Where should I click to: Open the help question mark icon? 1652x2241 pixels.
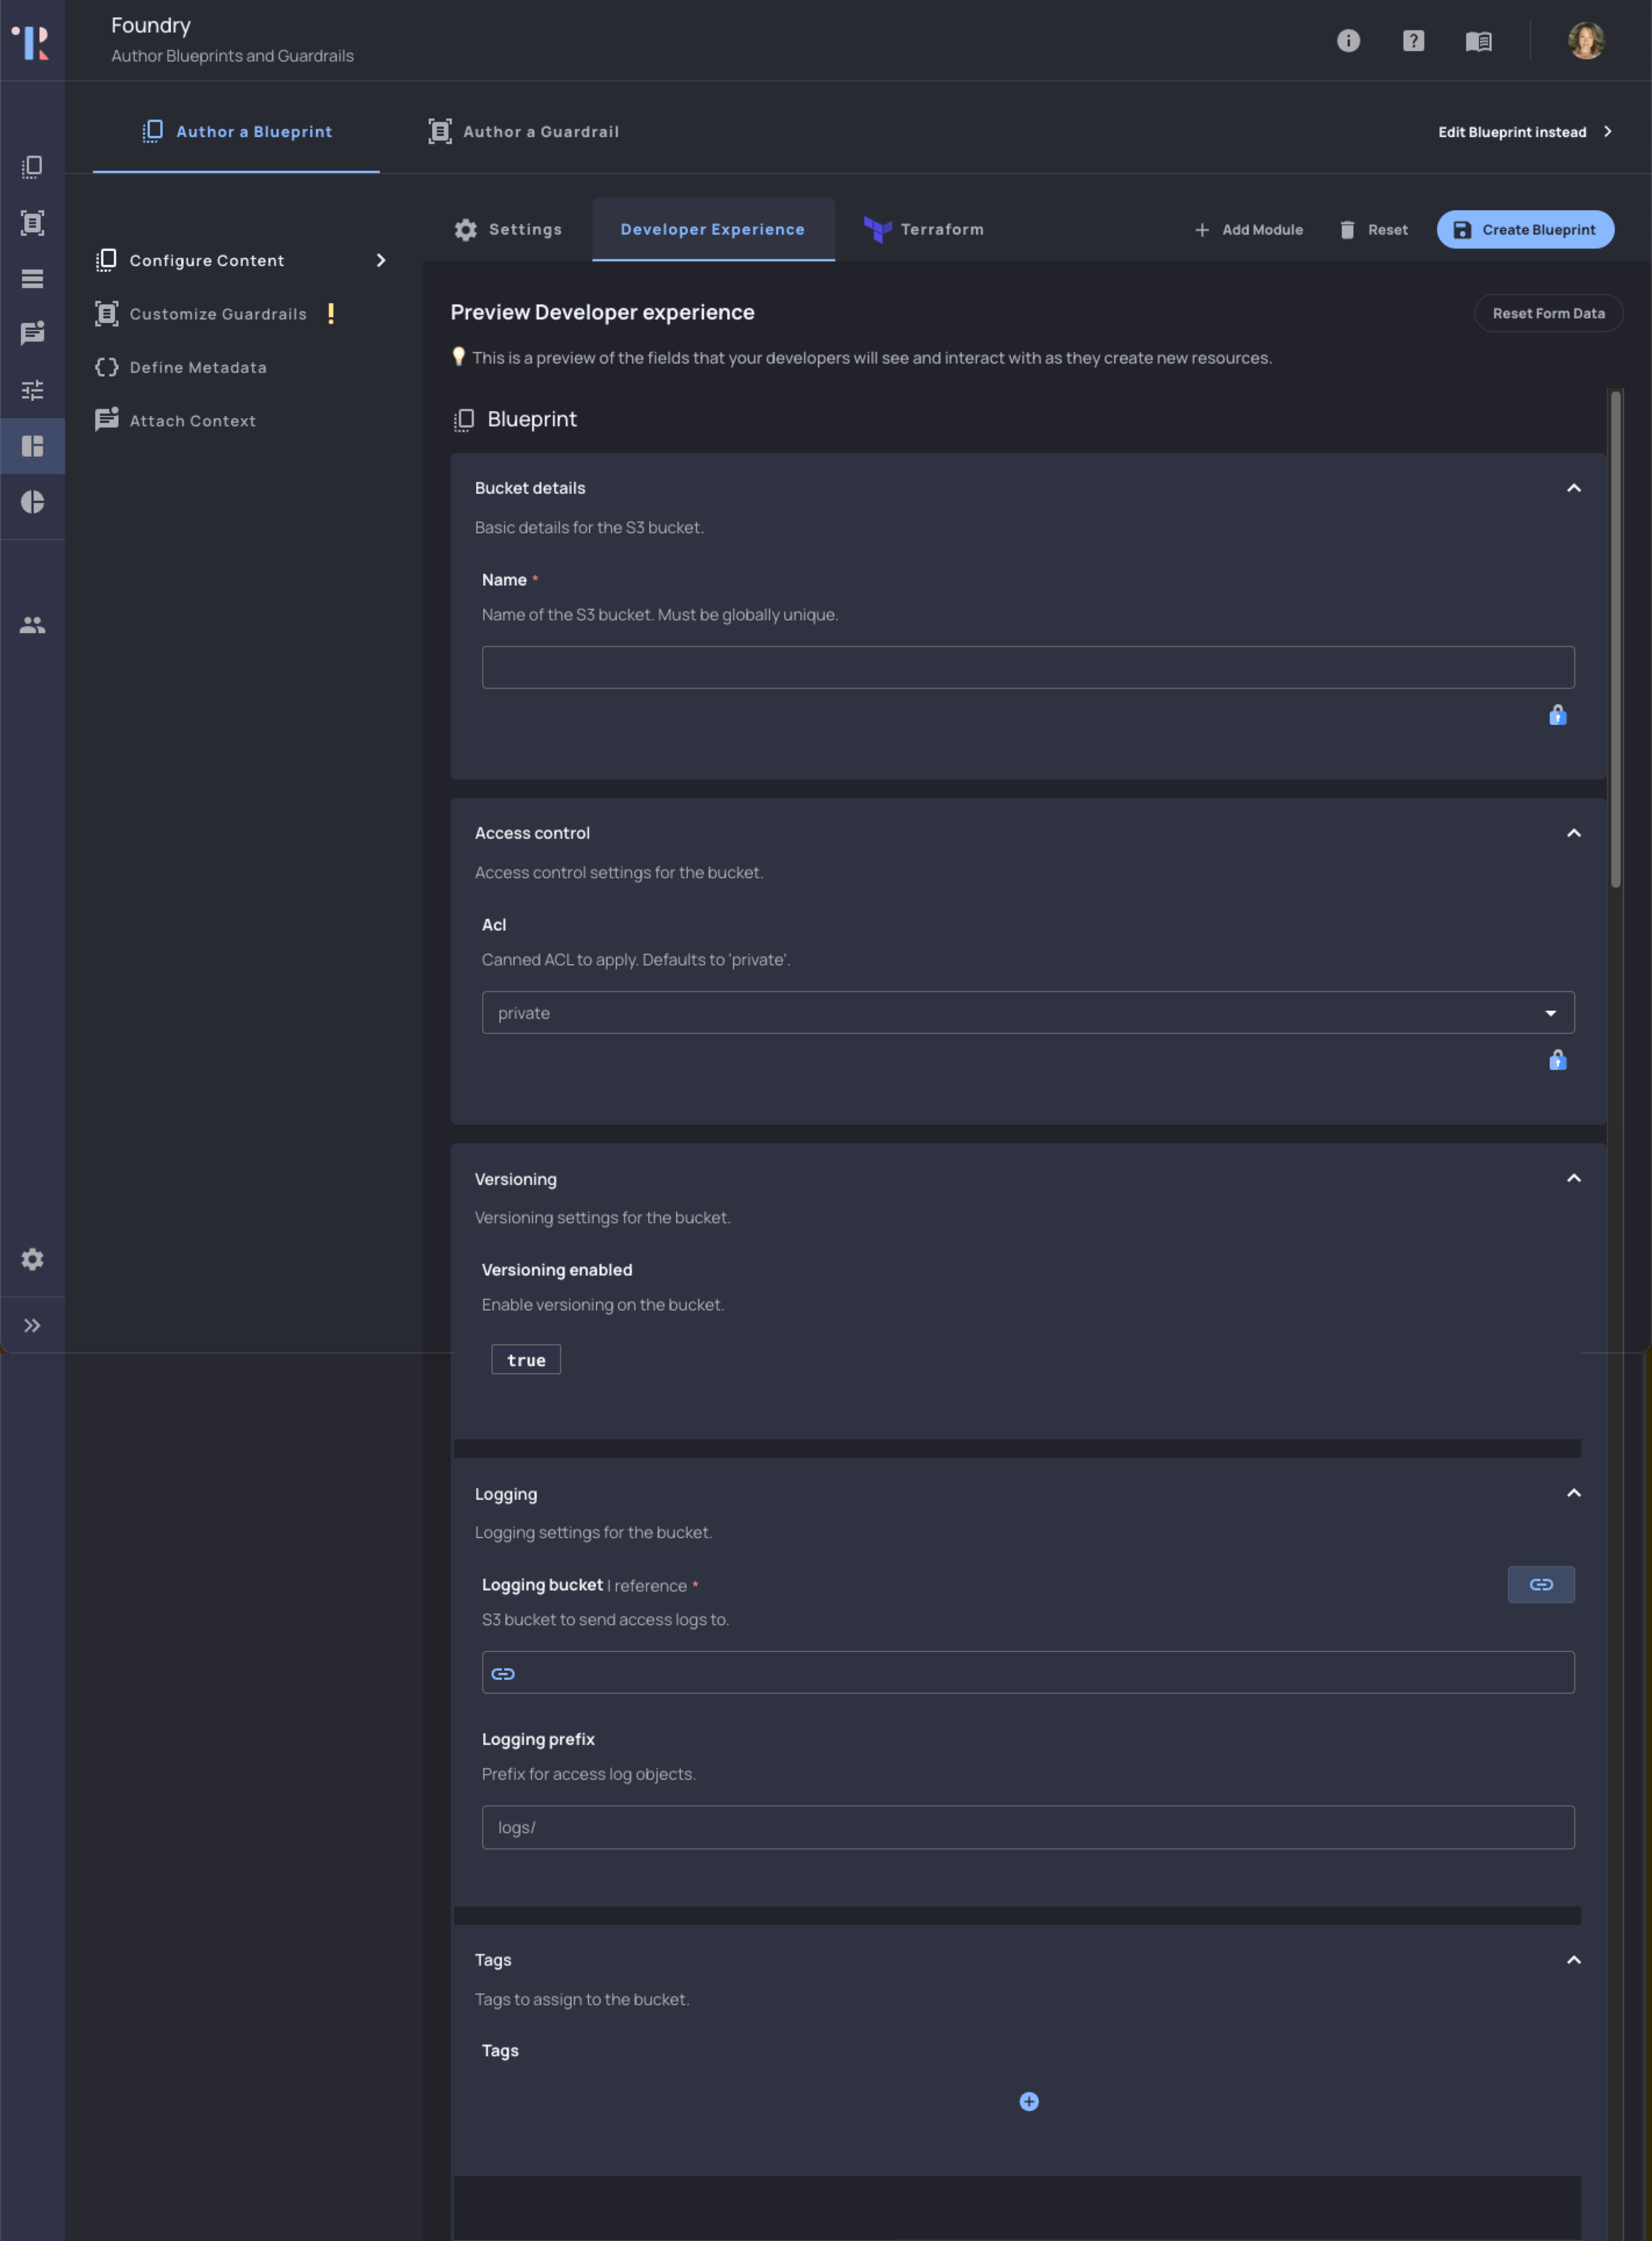pos(1413,41)
